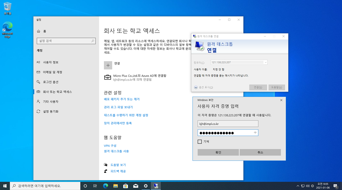342x190 pixels.
Task: Open 배포 패키지 추가 또는 제거 link
Action: (122, 99)
